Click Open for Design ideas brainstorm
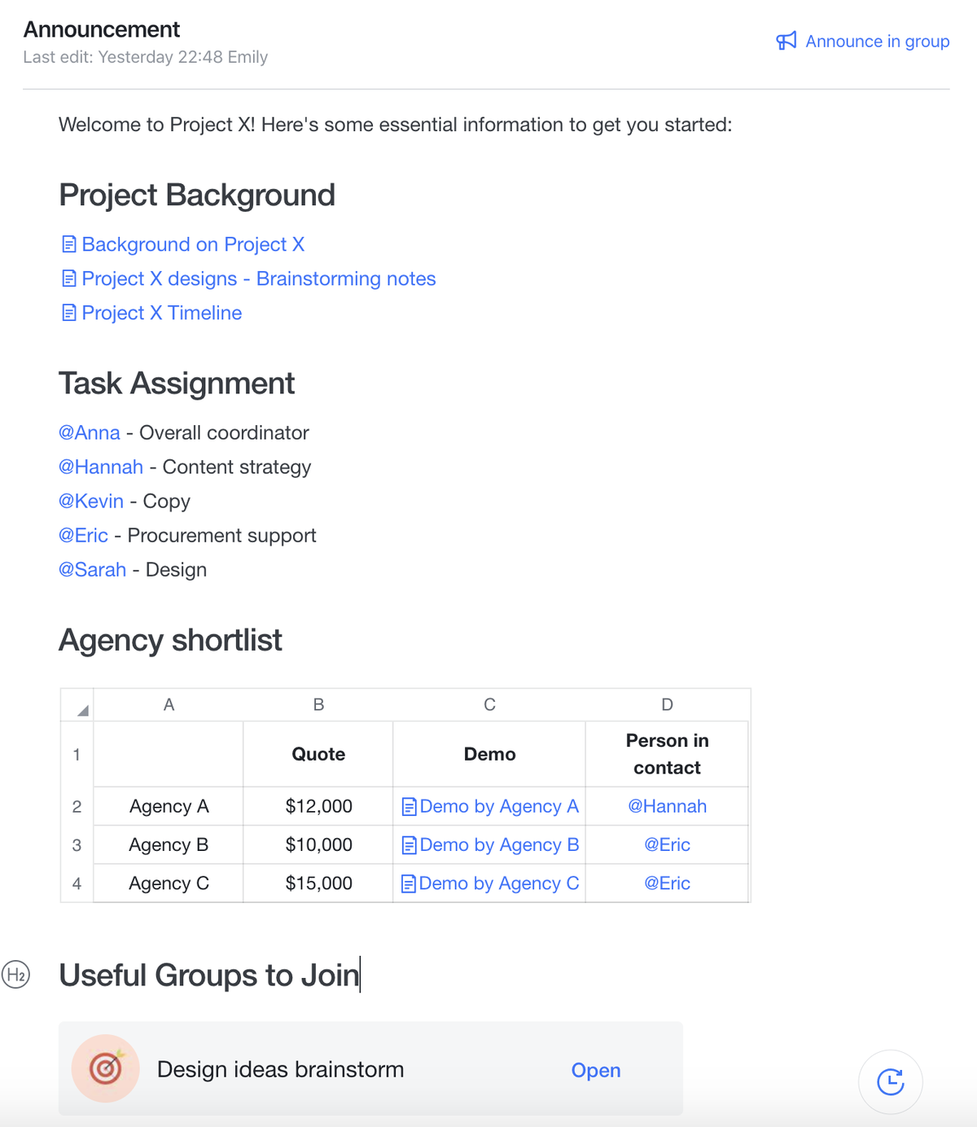 (x=595, y=1070)
